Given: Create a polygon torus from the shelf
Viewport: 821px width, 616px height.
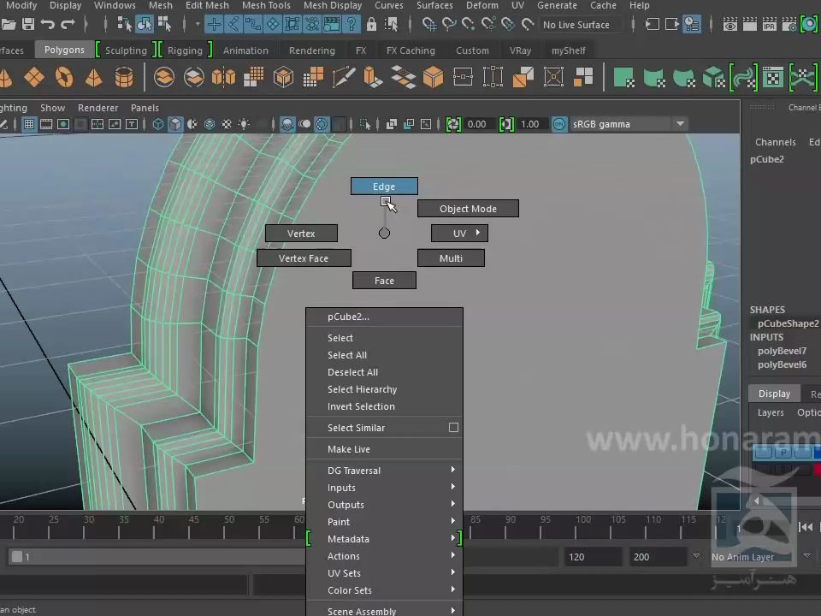Looking at the screenshot, I should (64, 78).
